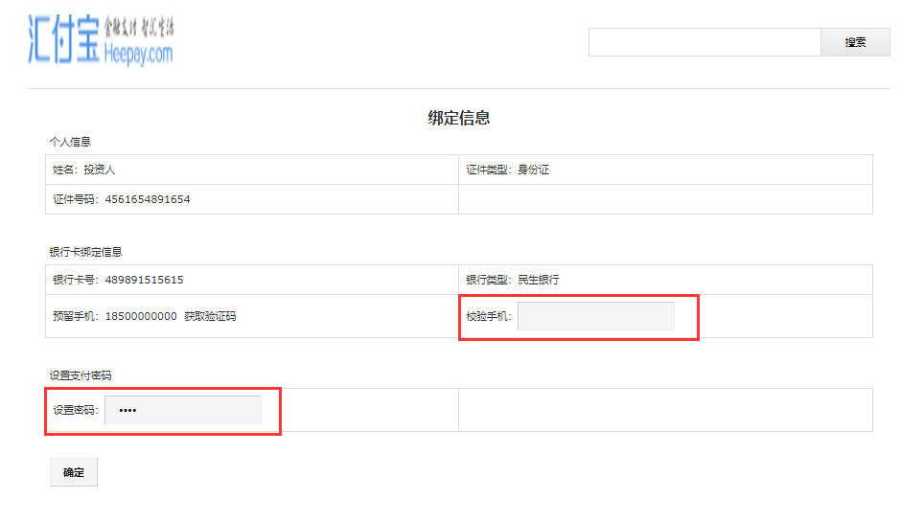
Task: Click the bank card number 489891515615
Action: click(x=145, y=280)
